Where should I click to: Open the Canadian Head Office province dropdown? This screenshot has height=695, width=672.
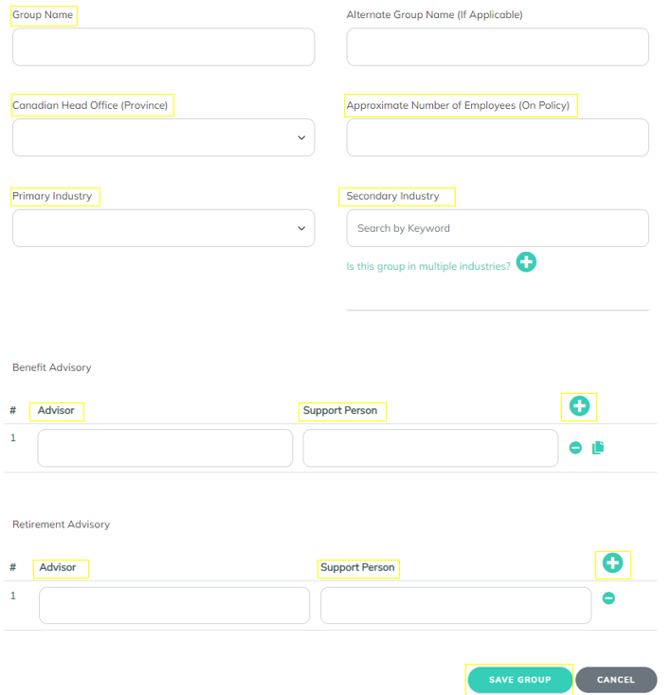(164, 137)
